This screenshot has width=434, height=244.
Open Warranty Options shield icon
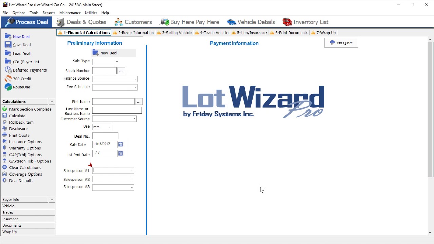point(5,148)
